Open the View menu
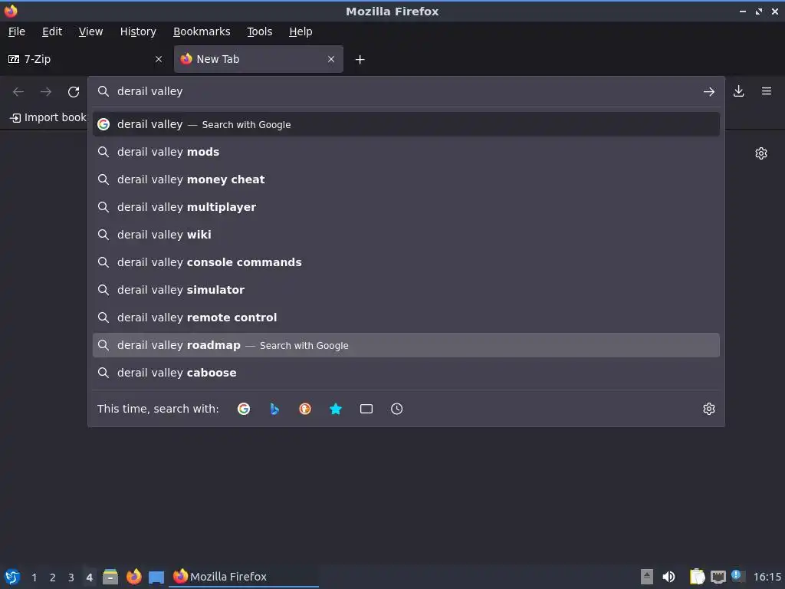785x589 pixels. pos(90,31)
